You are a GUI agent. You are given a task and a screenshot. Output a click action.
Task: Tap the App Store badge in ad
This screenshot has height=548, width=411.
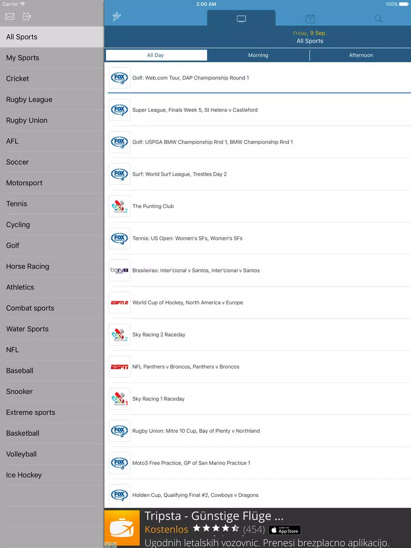click(x=285, y=530)
